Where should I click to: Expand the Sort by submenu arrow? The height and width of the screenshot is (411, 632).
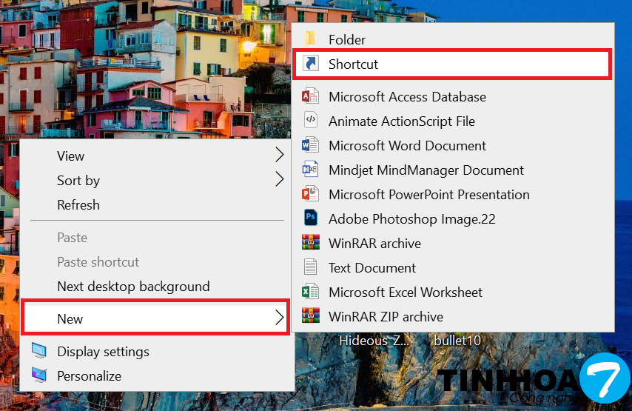pyautogui.click(x=279, y=180)
